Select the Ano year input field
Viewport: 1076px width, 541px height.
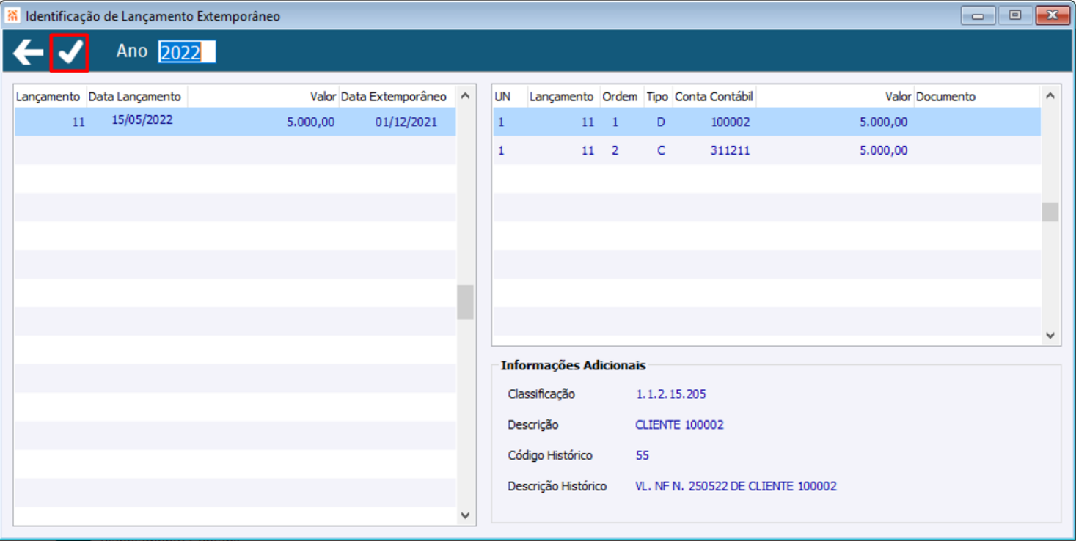point(187,52)
